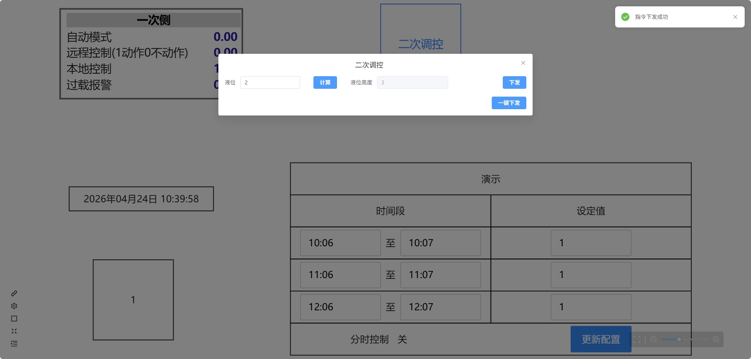The width and height of the screenshot is (751, 359).
Task: Click the square frame icon in left sidebar
Action: [14, 319]
